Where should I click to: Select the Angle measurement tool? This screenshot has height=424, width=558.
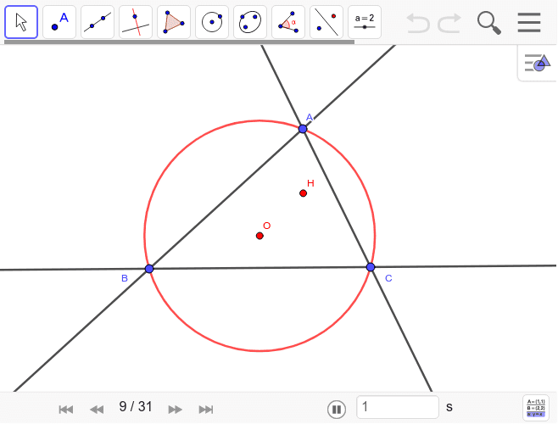point(288,22)
